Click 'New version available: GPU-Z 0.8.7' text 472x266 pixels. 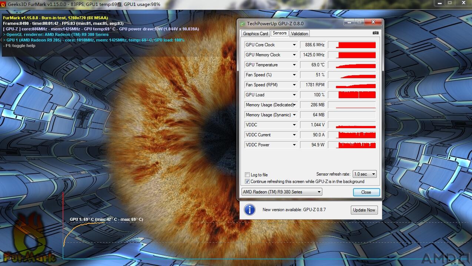tap(294, 210)
